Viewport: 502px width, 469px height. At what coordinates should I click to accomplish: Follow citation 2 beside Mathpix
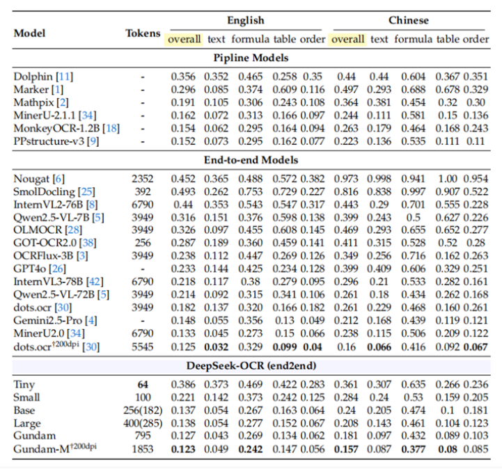click(61, 102)
